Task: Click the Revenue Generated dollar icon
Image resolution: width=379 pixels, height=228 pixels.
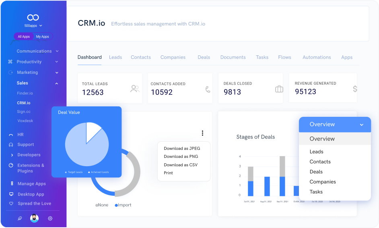Action: point(355,89)
